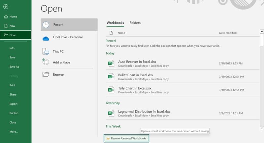This screenshot has width=264, height=143.
Task: Click the date 3/9/2023 11:01 AM
Action: (231, 113)
